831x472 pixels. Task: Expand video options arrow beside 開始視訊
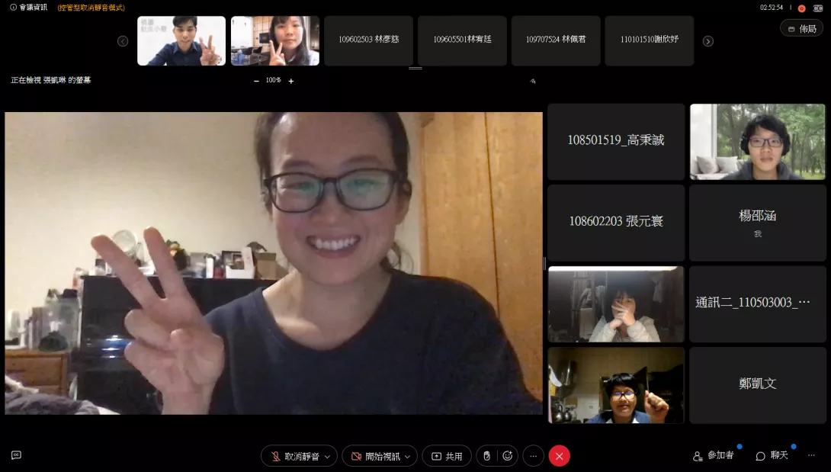407,457
